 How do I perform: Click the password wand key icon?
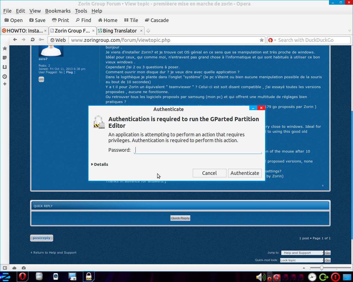click(41, 40)
